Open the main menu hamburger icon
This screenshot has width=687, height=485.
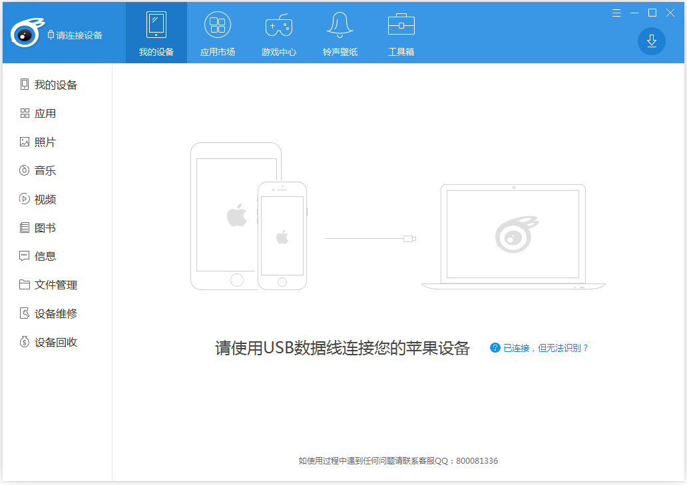click(616, 13)
